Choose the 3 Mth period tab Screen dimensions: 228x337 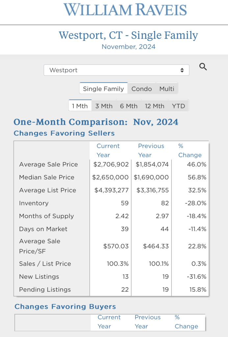[104, 106]
